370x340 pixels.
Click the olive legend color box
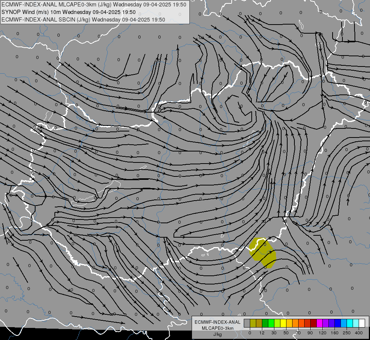253,323
